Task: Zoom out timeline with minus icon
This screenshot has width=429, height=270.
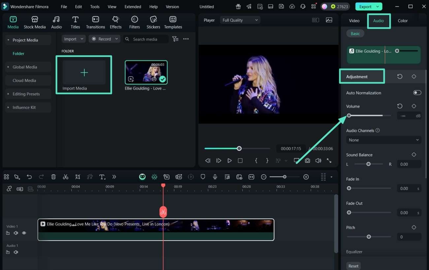Action: 264,177
